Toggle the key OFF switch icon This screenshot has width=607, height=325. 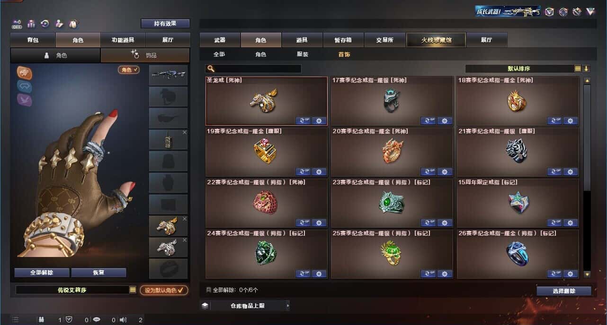coord(17,24)
